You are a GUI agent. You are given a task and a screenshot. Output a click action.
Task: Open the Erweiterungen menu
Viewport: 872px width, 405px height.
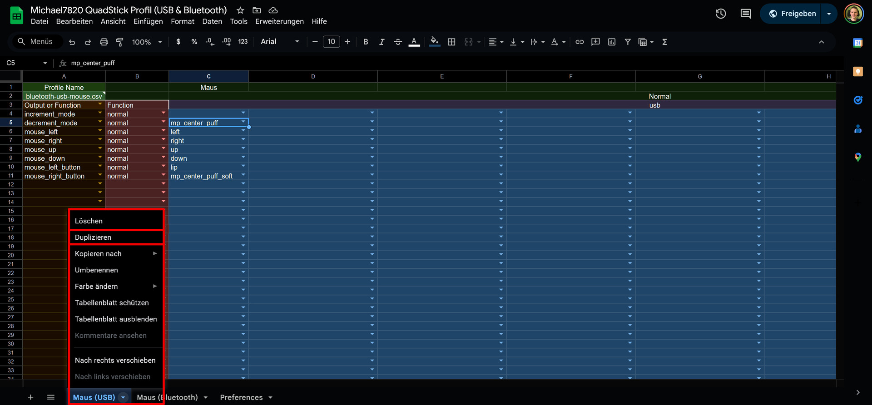coord(279,21)
